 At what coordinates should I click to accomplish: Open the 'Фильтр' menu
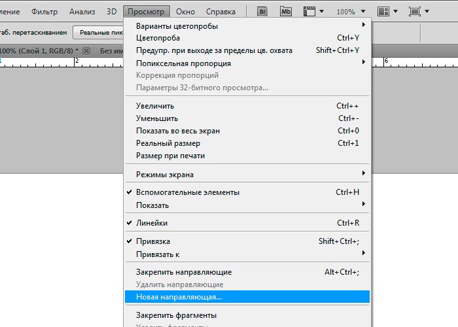44,12
